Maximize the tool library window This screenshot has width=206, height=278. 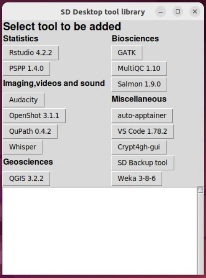click(x=178, y=12)
